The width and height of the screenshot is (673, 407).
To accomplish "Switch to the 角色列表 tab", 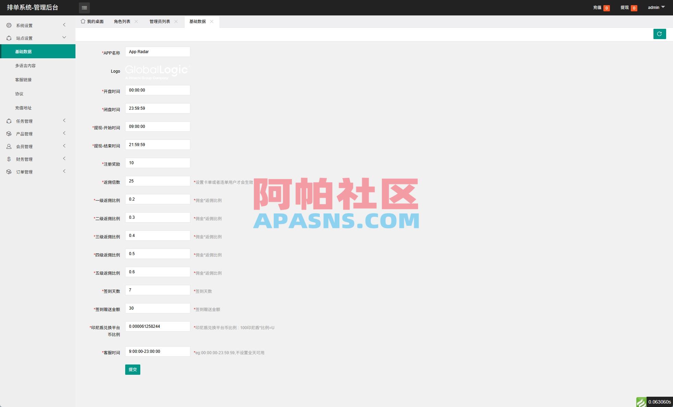I will (122, 21).
